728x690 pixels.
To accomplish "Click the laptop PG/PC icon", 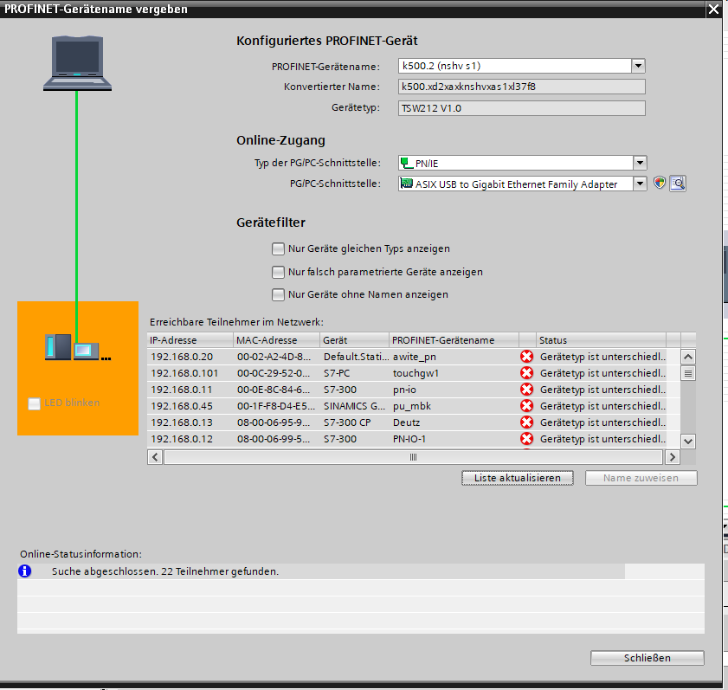I will point(78,62).
